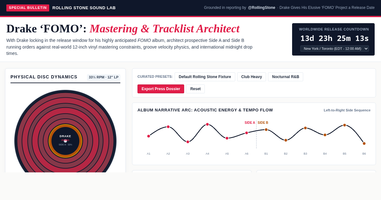Apply the Nocturnal R&B preset
The width and height of the screenshot is (381, 200).
[x=285, y=77]
